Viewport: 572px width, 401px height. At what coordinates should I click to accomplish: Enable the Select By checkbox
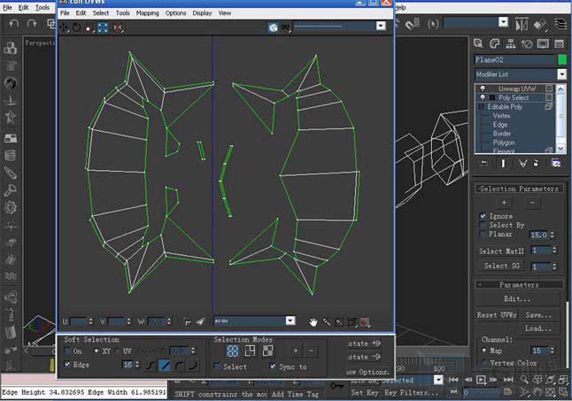483,225
